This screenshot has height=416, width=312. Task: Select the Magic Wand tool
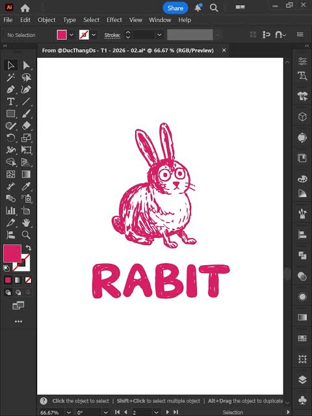pyautogui.click(x=10, y=77)
